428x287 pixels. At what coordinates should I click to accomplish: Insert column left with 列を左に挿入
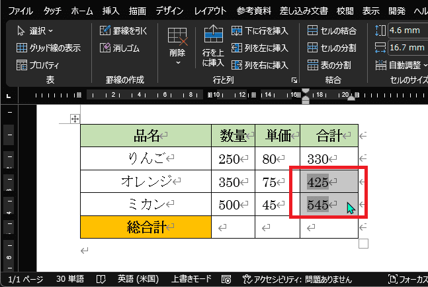pyautogui.click(x=259, y=48)
